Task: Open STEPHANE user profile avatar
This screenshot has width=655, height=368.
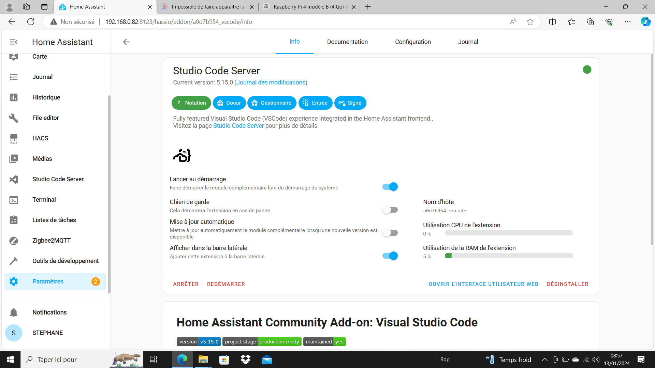Action: [x=14, y=333]
